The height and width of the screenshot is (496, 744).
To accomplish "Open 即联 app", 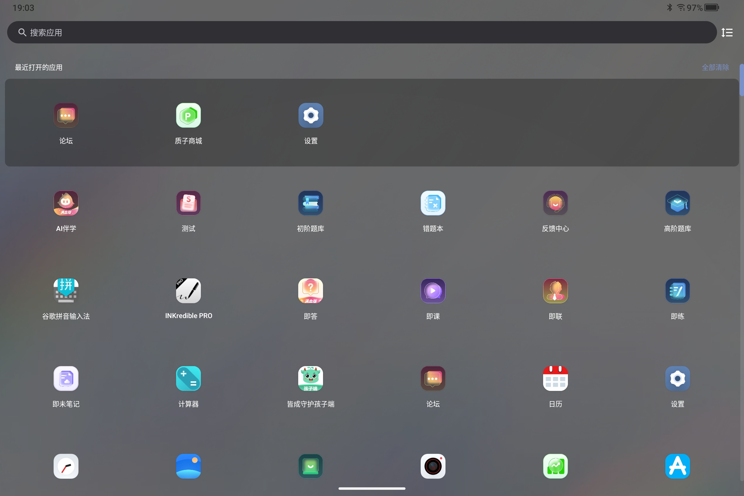I will pos(556,291).
